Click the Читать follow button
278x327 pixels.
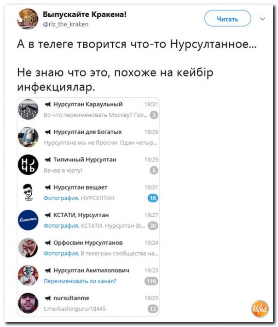[228, 18]
